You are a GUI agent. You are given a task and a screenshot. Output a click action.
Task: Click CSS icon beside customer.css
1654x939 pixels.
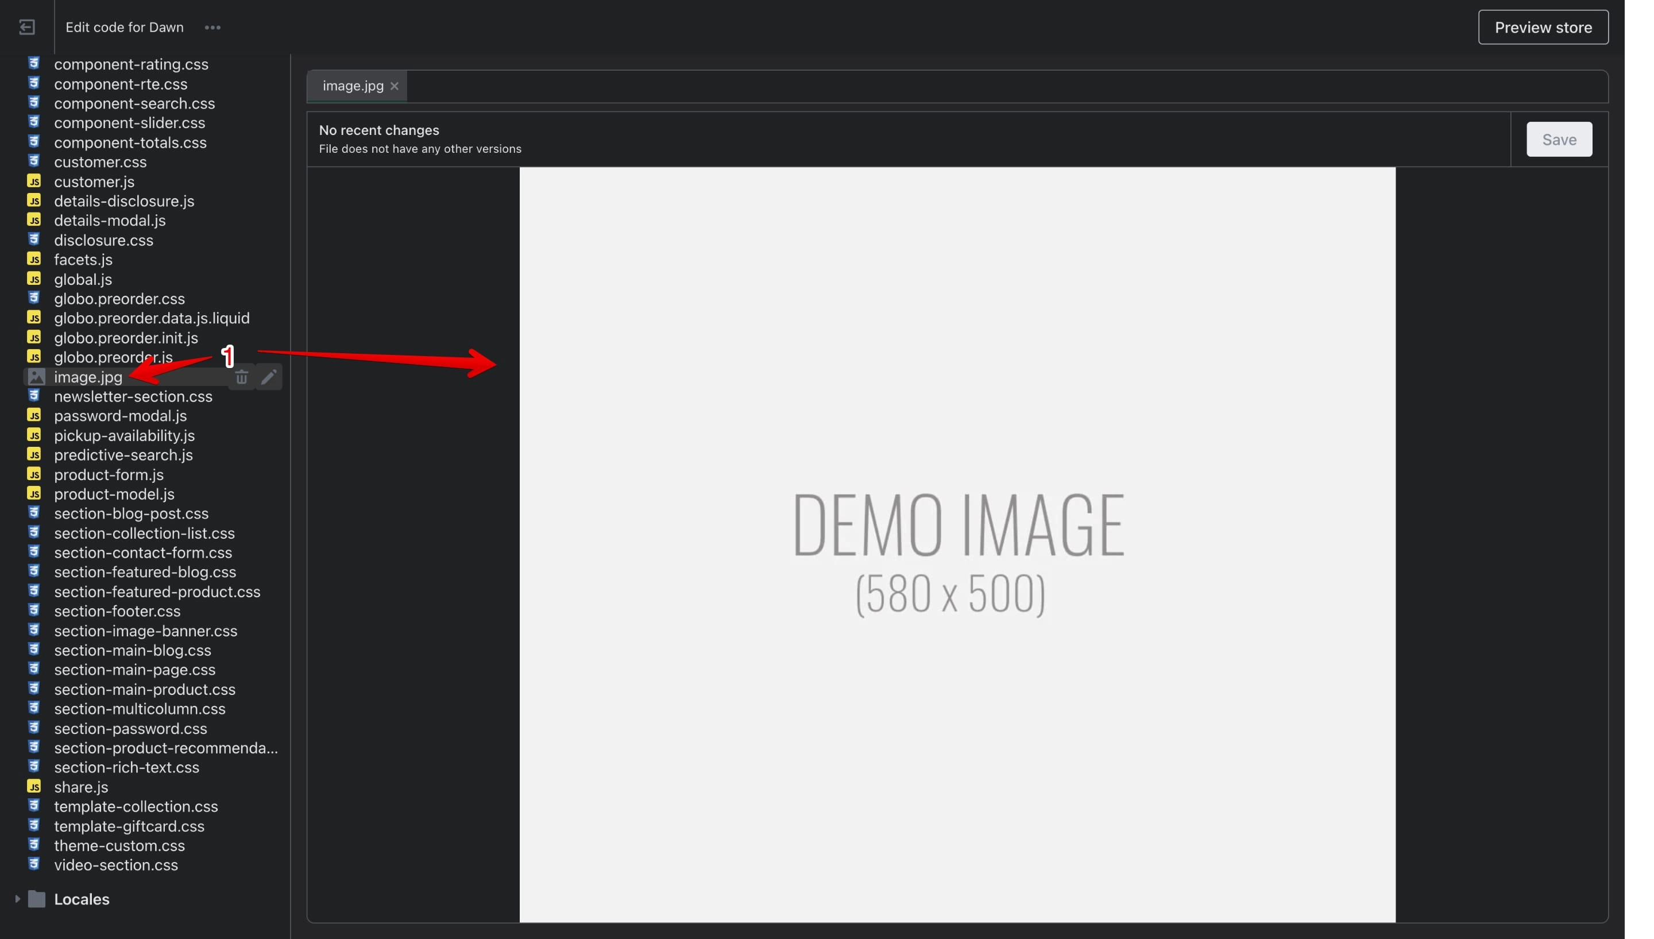tap(34, 161)
